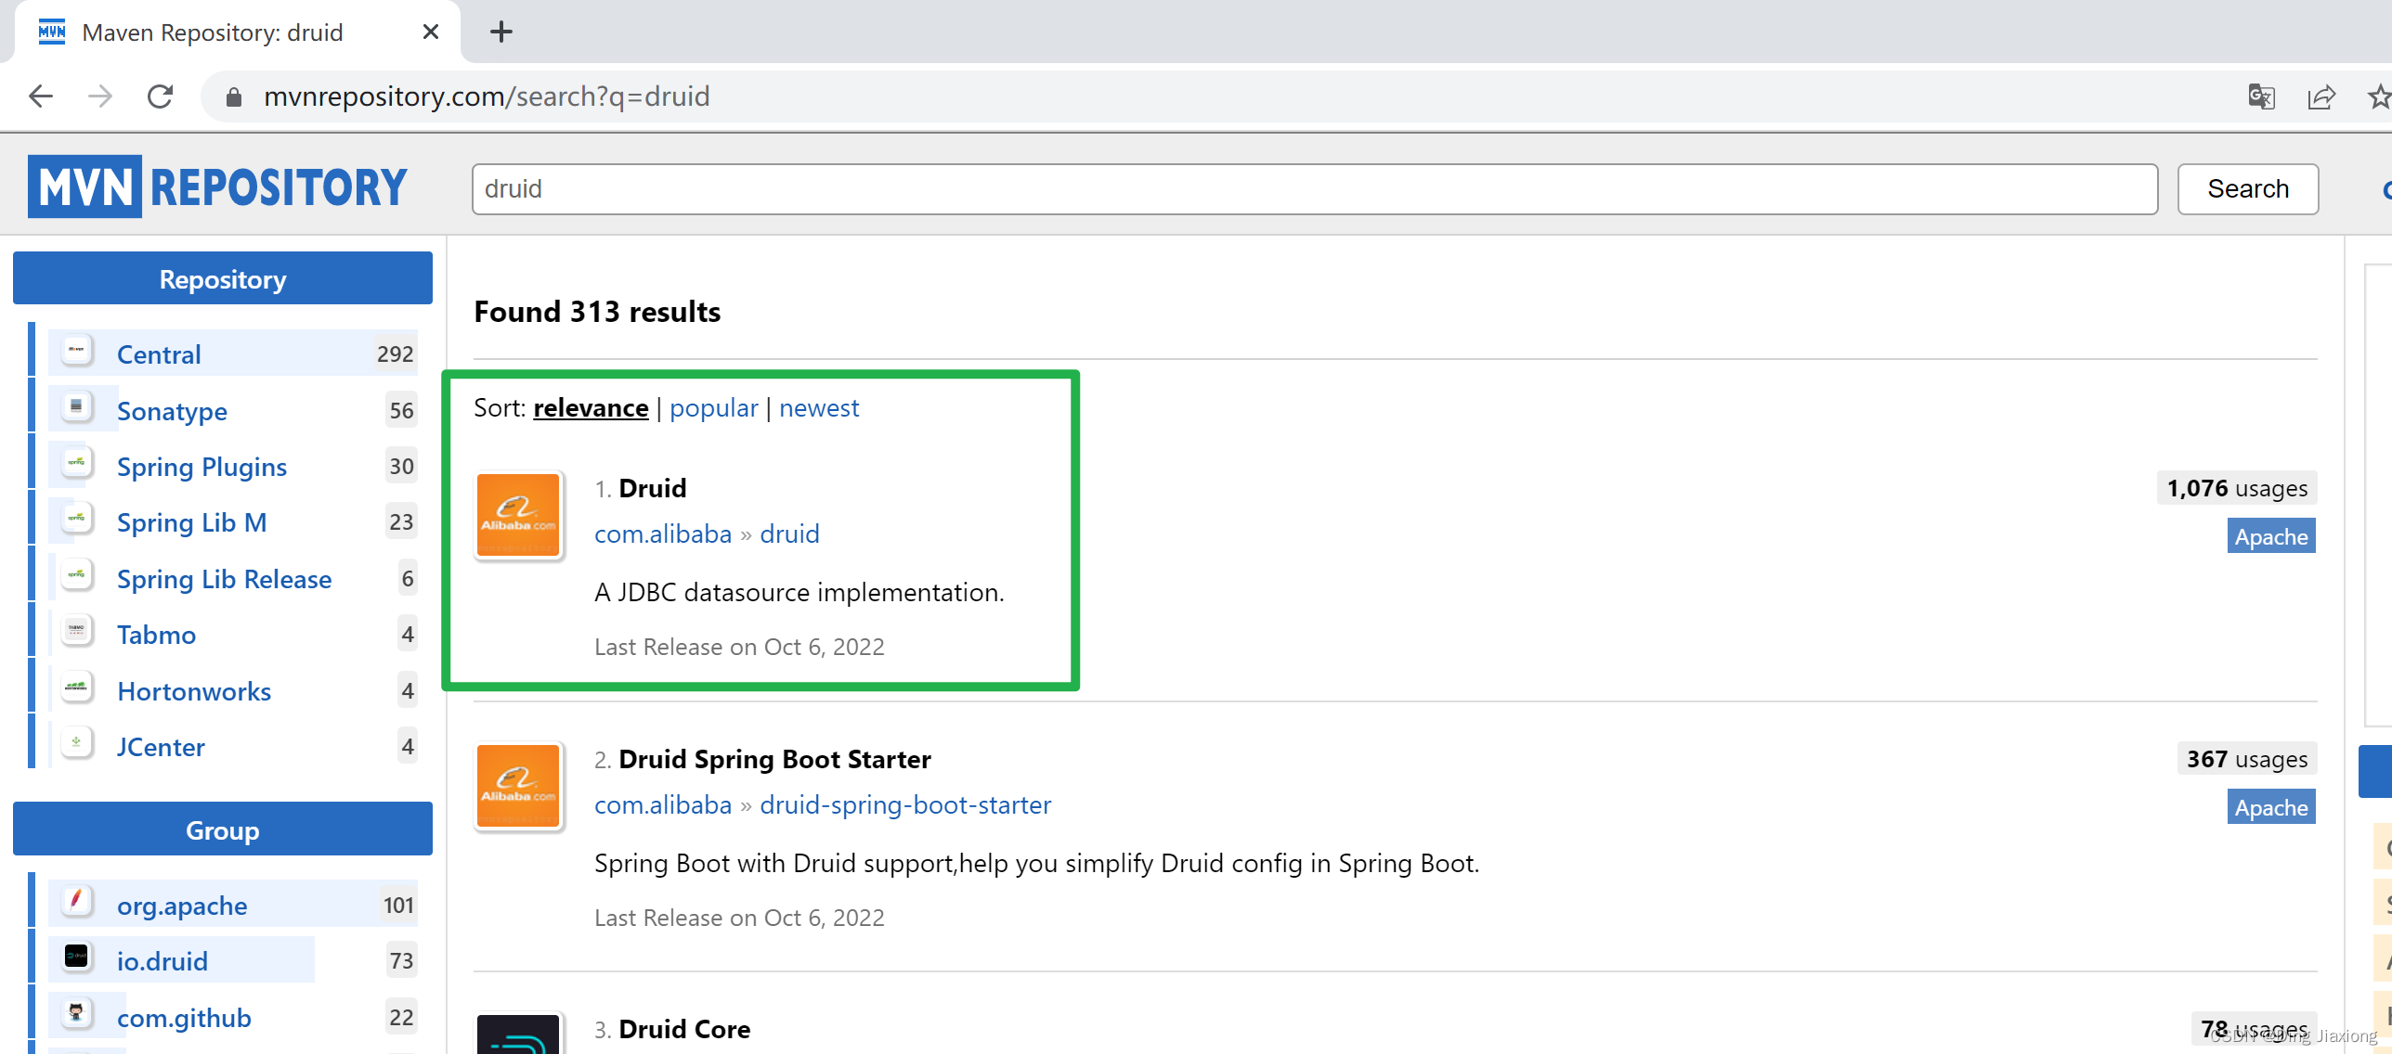Click the Spring Lib Release icon

[76, 574]
